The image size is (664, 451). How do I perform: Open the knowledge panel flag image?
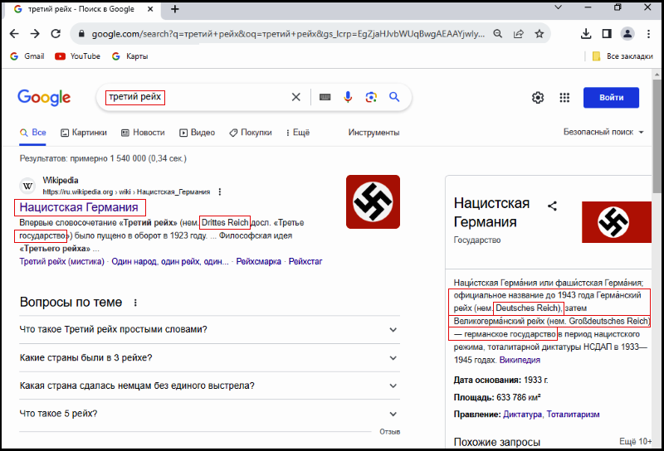pos(617,222)
